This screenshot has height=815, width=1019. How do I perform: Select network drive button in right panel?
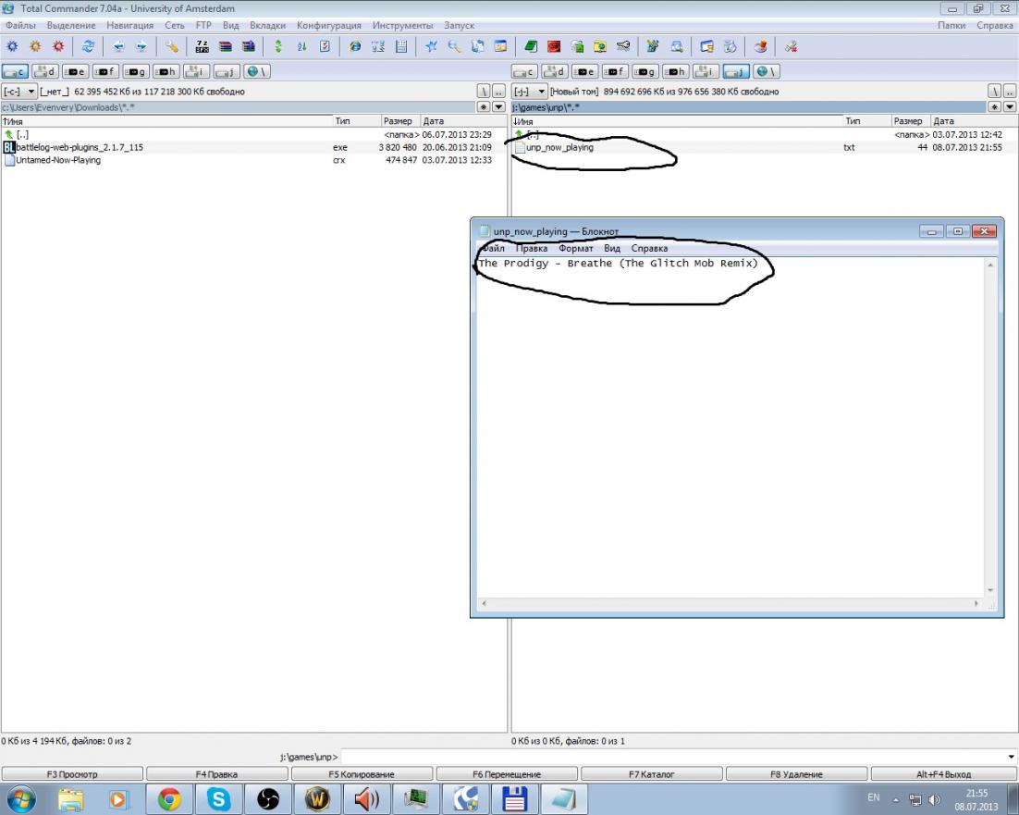766,71
